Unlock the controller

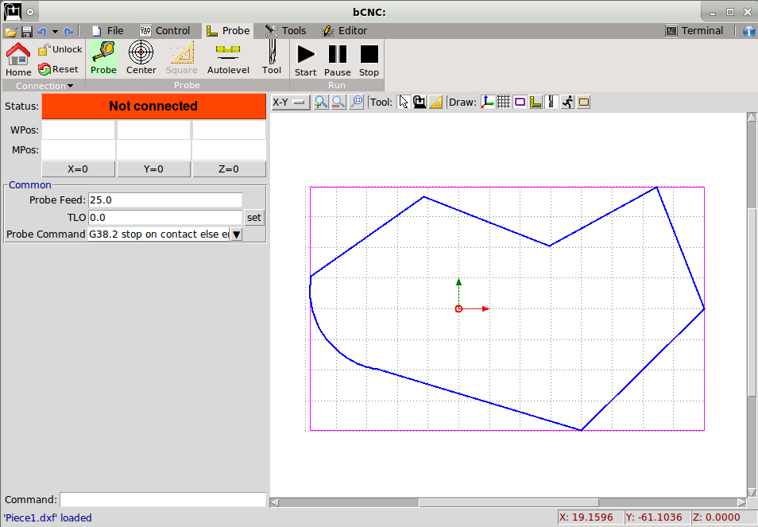pos(60,49)
